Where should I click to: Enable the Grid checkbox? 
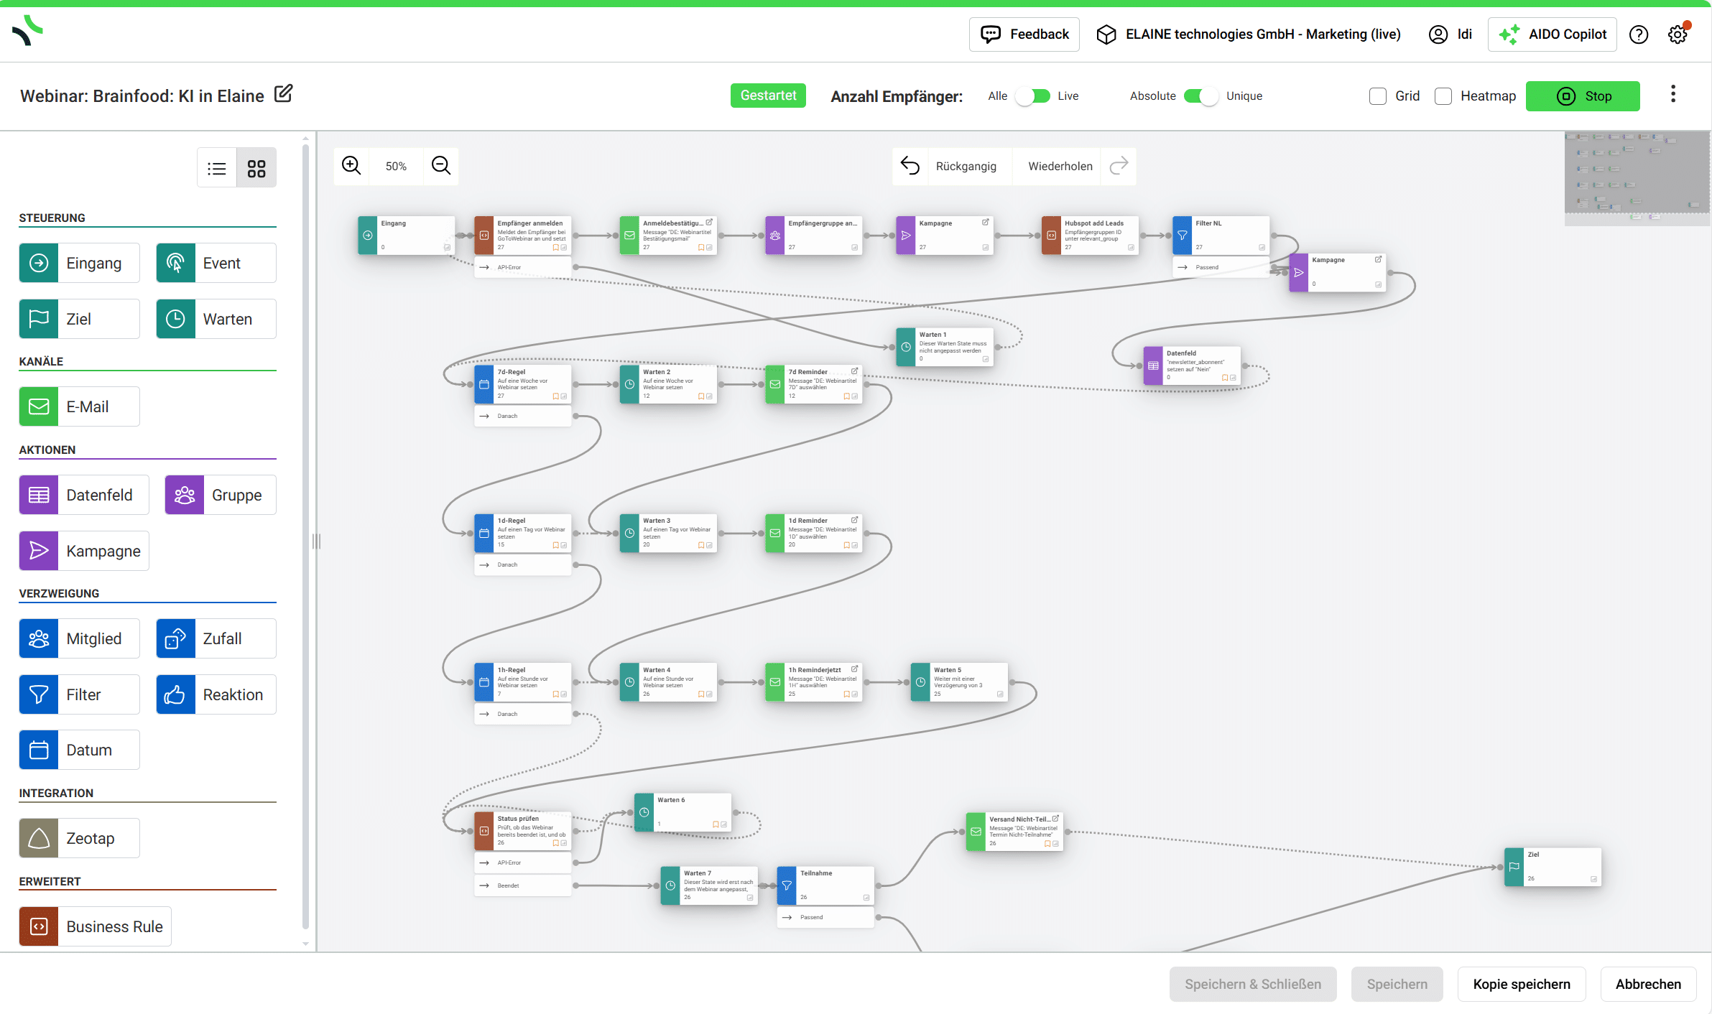[1378, 96]
